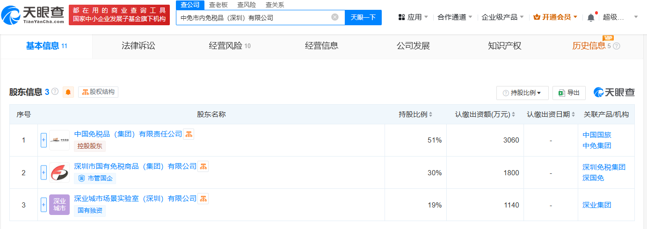Expand row 1 shareholder details
Image resolution: width=647 pixels, height=229 pixels.
click(44, 140)
